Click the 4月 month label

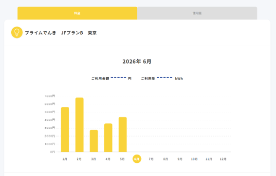click(x=108, y=159)
